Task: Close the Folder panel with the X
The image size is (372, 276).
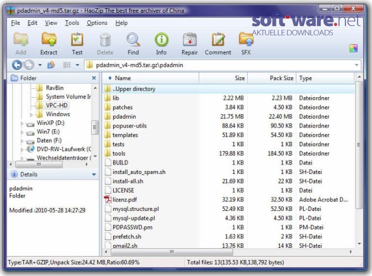Action: (x=94, y=78)
